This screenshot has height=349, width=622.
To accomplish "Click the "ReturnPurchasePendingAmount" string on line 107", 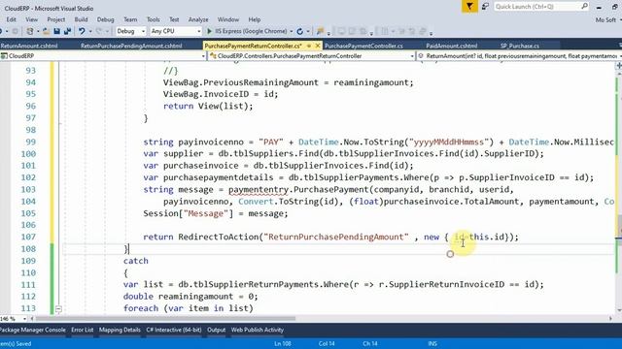I will pyautogui.click(x=336, y=237).
